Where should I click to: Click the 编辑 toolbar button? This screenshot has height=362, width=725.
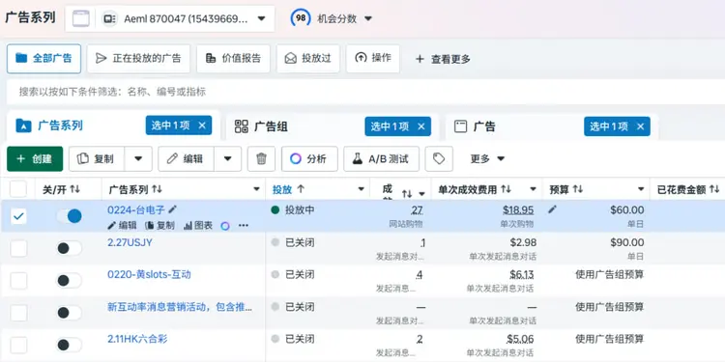point(186,159)
